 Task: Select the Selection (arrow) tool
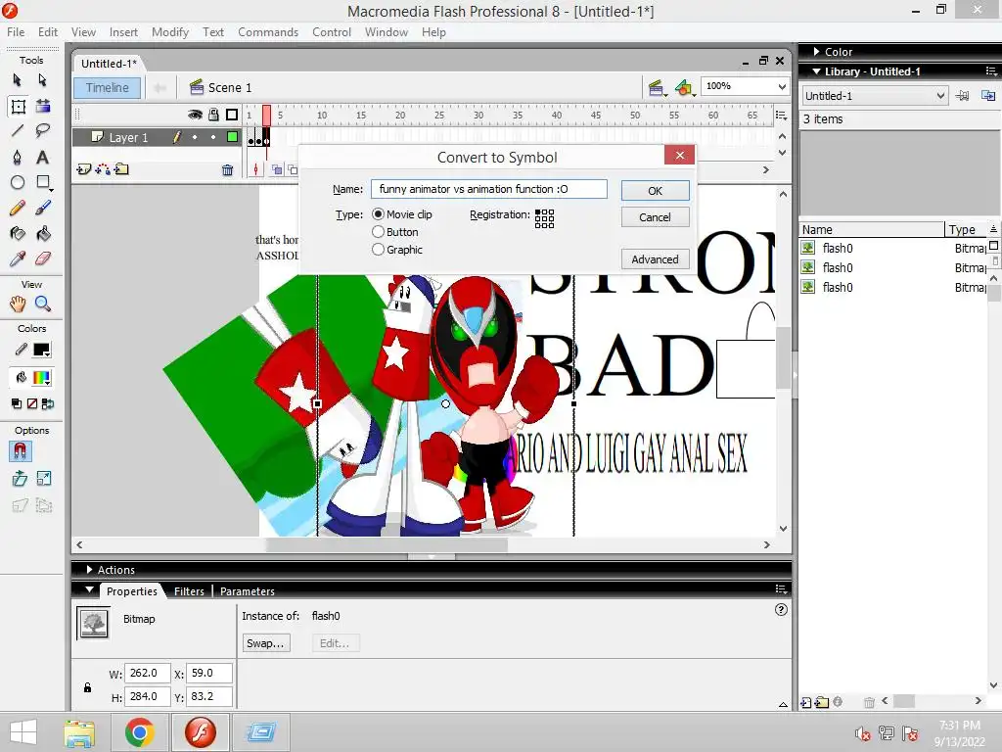point(18,80)
